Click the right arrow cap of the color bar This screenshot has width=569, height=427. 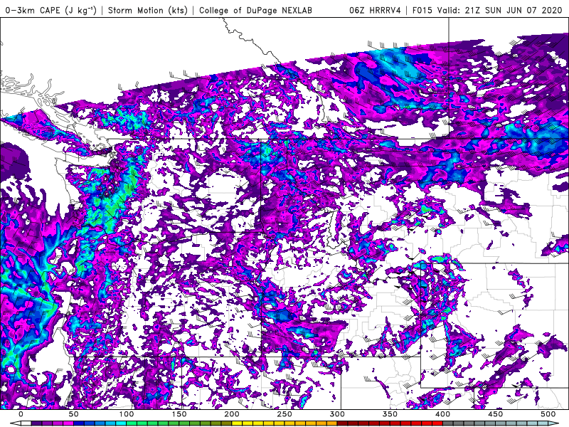pyautogui.click(x=553, y=423)
